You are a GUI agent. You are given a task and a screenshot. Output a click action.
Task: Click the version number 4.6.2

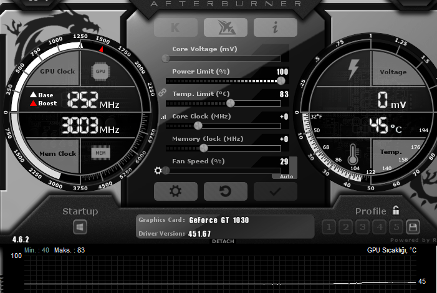(x=21, y=239)
